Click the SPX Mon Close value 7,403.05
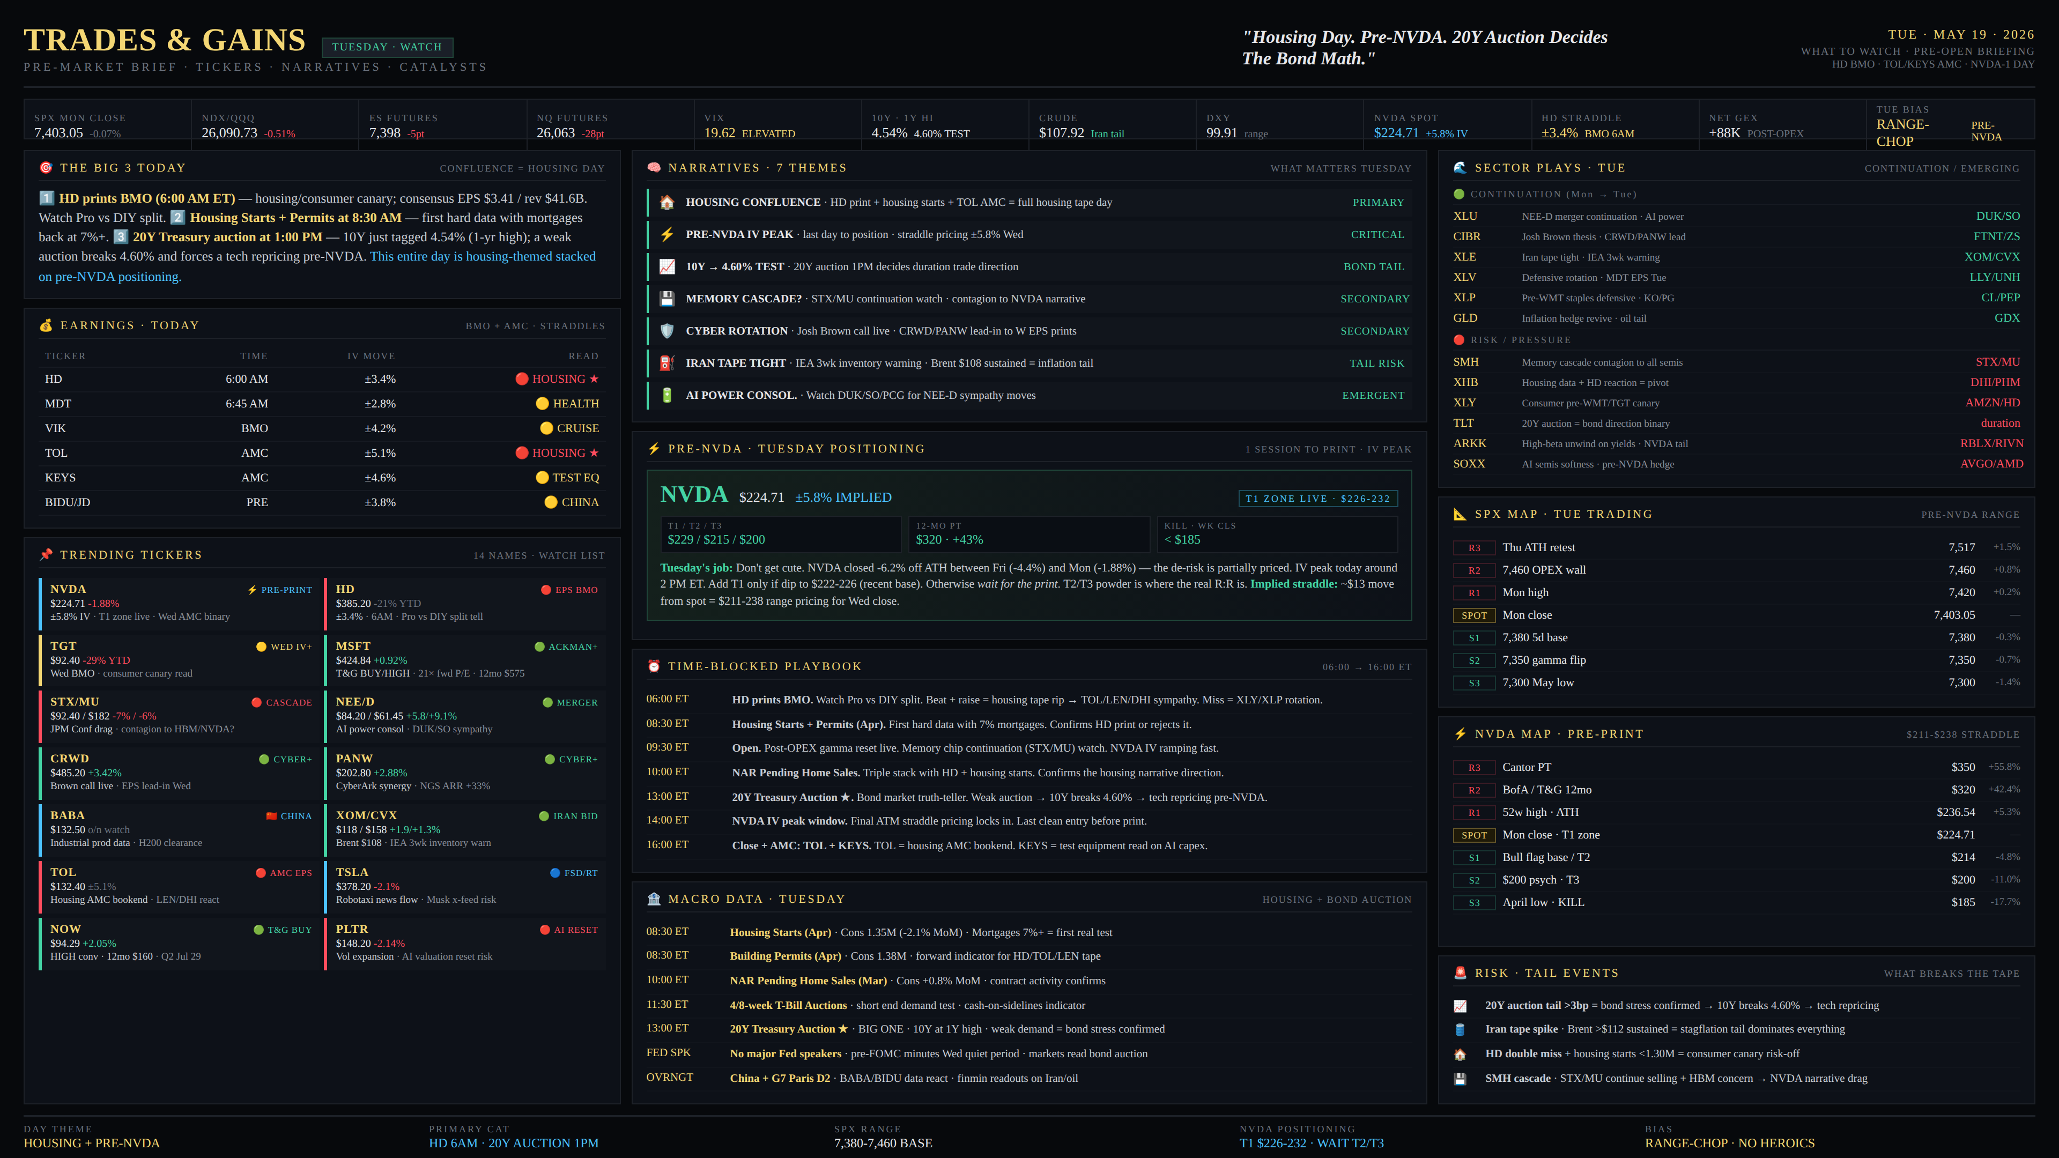The image size is (2059, 1158). [x=58, y=132]
